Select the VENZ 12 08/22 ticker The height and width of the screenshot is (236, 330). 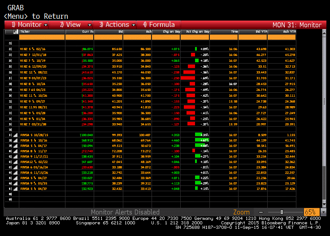click(34, 73)
